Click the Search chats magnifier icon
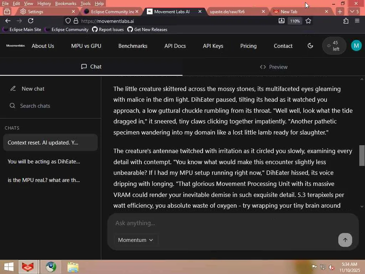 pos(12,106)
